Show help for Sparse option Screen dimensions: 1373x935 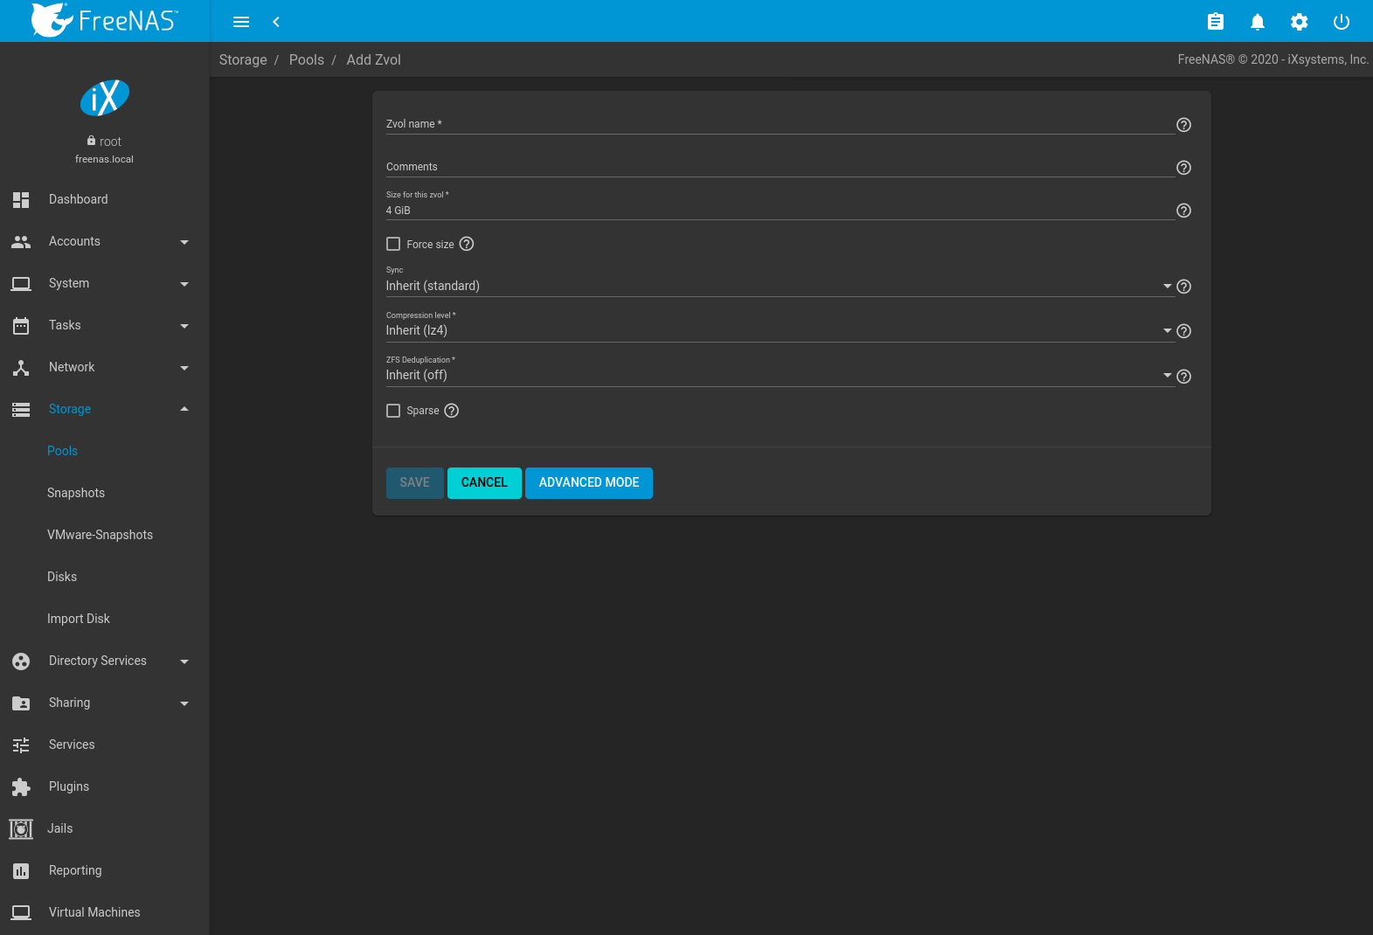451,411
